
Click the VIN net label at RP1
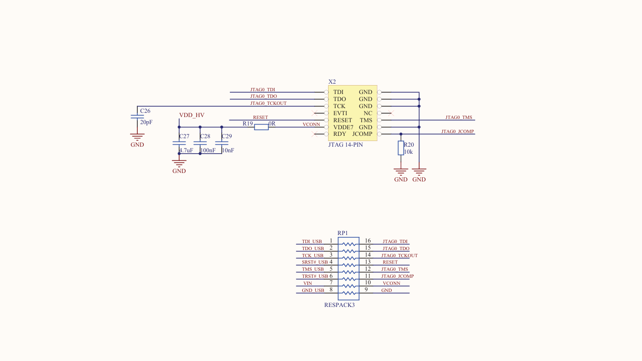(308, 283)
